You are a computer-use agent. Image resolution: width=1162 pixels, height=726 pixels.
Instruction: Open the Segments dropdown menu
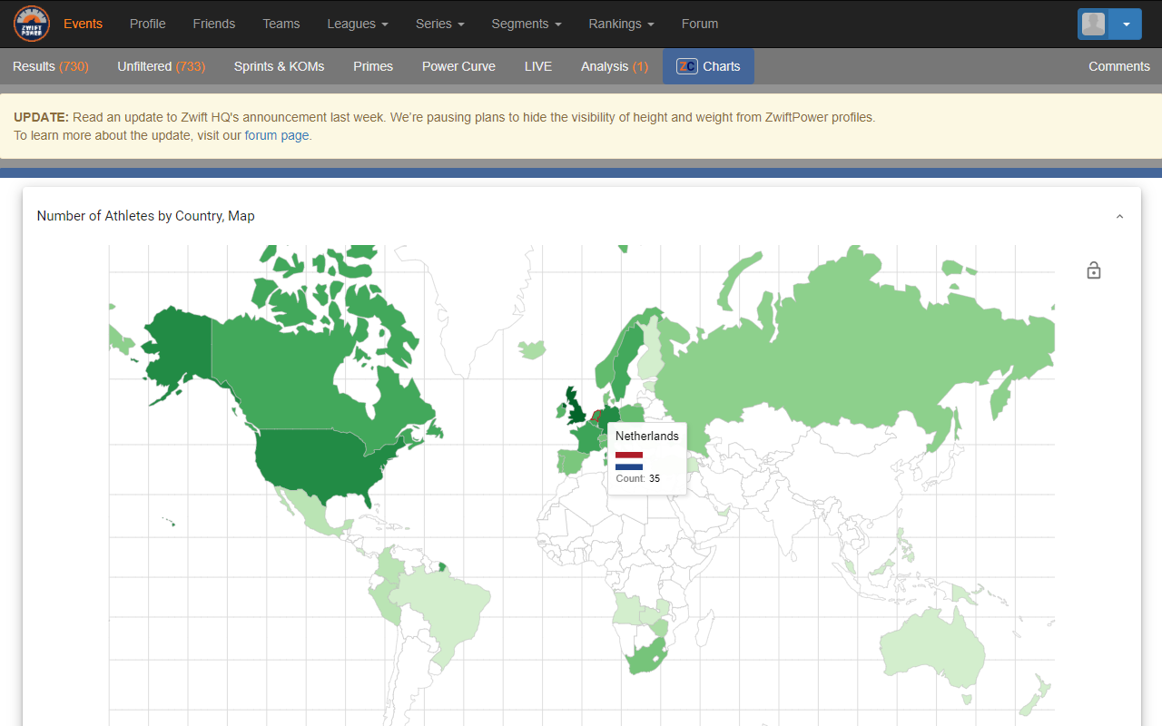pyautogui.click(x=526, y=24)
